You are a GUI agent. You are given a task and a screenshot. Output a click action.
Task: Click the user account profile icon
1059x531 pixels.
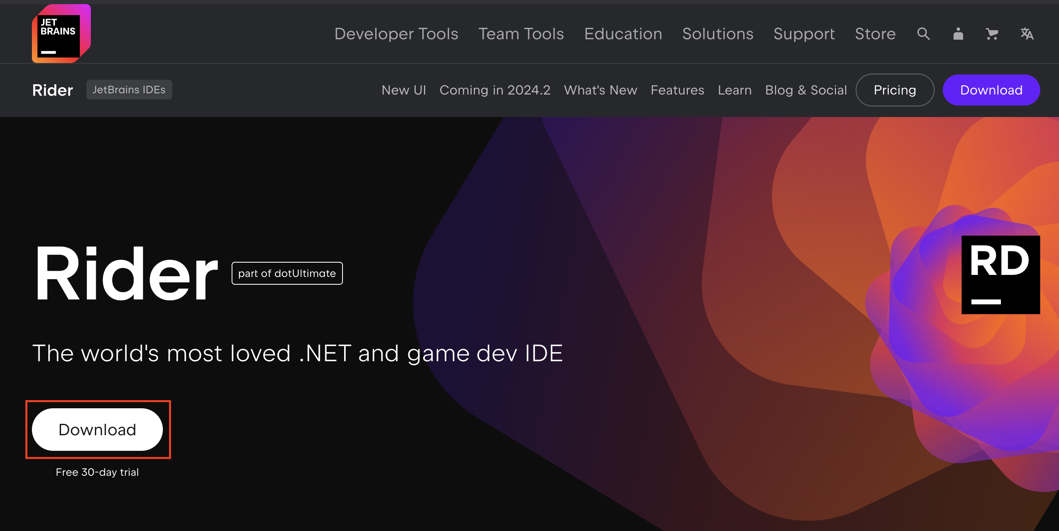[x=958, y=34]
